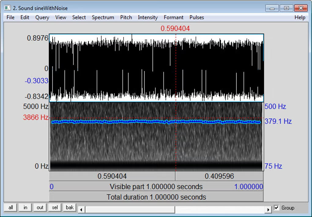Click the 'all' zoom button
The image size is (312, 217).
pos(10,208)
